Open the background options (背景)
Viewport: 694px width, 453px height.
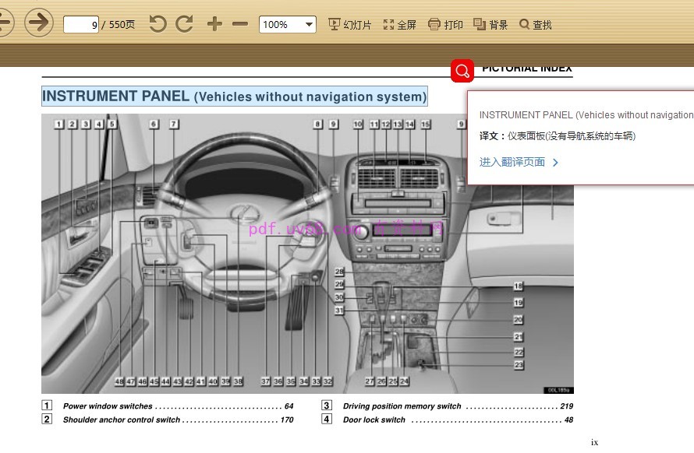[x=490, y=25]
